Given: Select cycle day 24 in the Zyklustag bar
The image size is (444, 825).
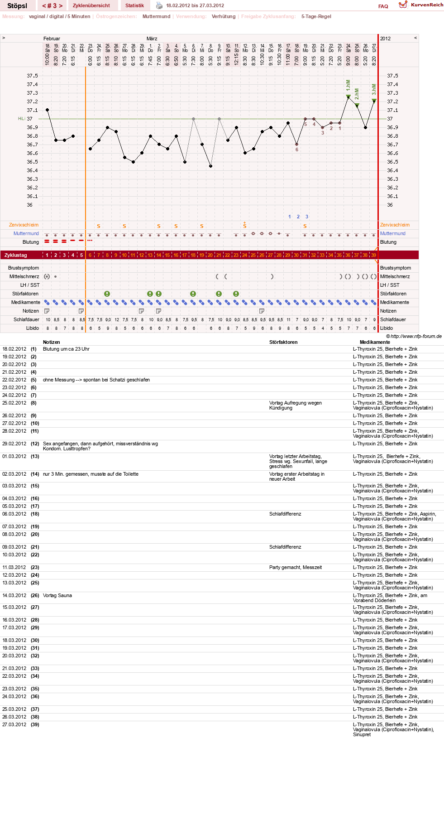Looking at the screenshot, I should [x=245, y=255].
